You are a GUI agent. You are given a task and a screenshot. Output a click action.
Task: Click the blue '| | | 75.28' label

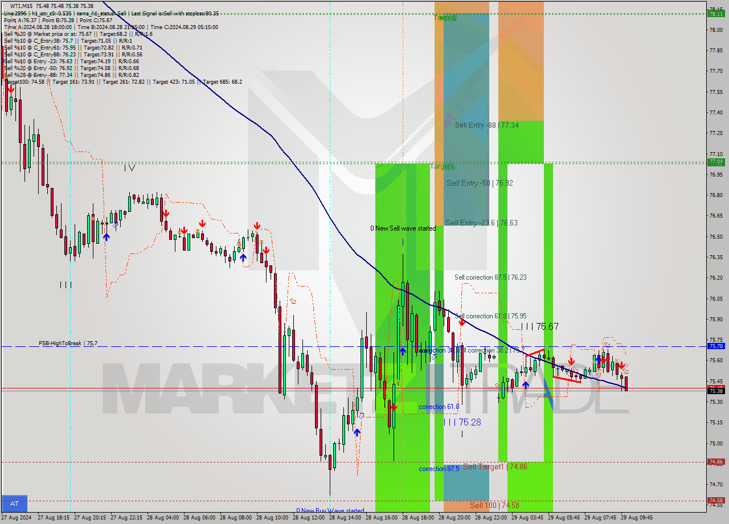[462, 422]
